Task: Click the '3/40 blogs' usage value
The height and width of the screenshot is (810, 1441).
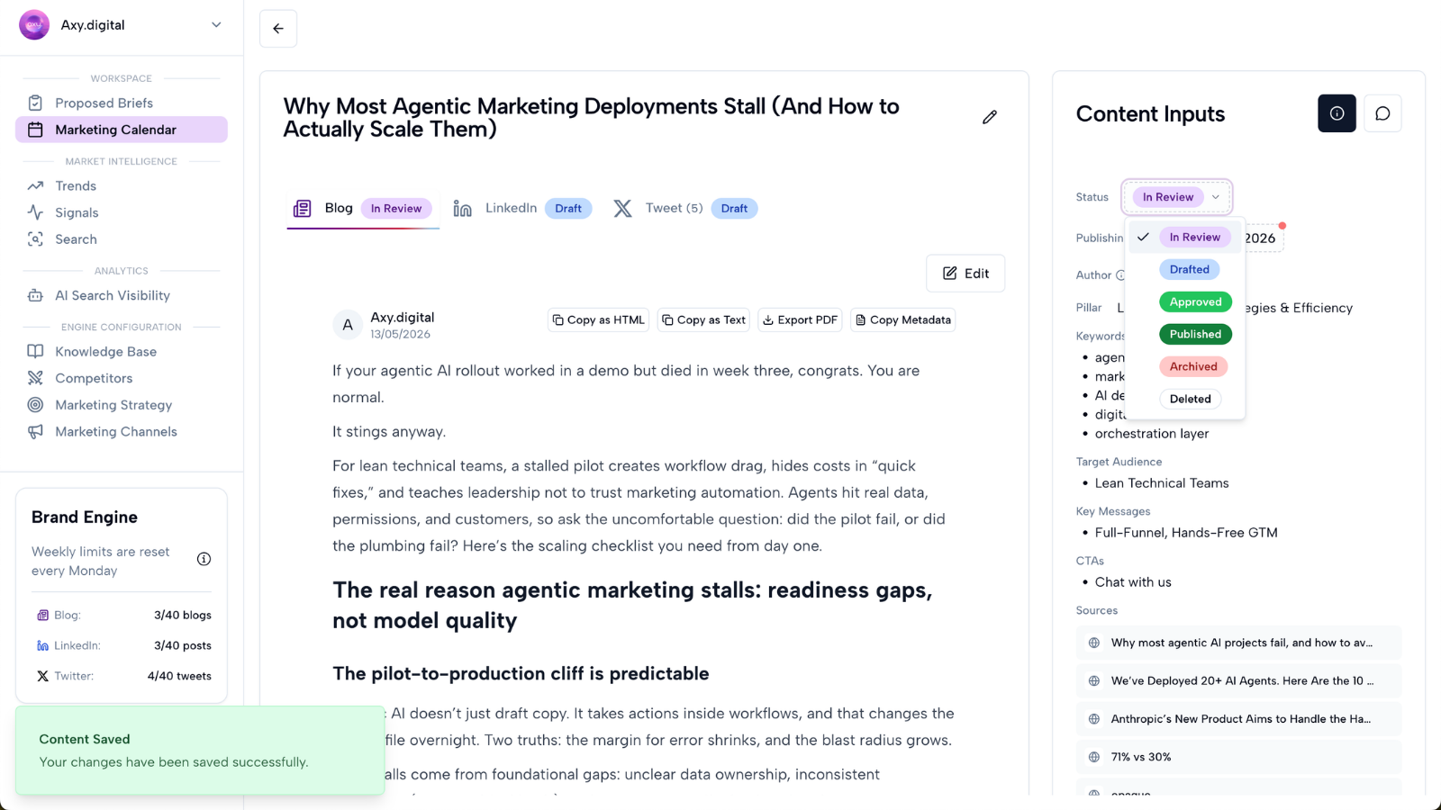Action: pyautogui.click(x=183, y=616)
